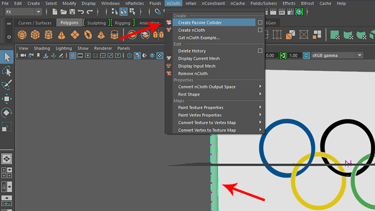Activate the Paint Selection tool
This screenshot has width=375, height=211.
coord(6,85)
